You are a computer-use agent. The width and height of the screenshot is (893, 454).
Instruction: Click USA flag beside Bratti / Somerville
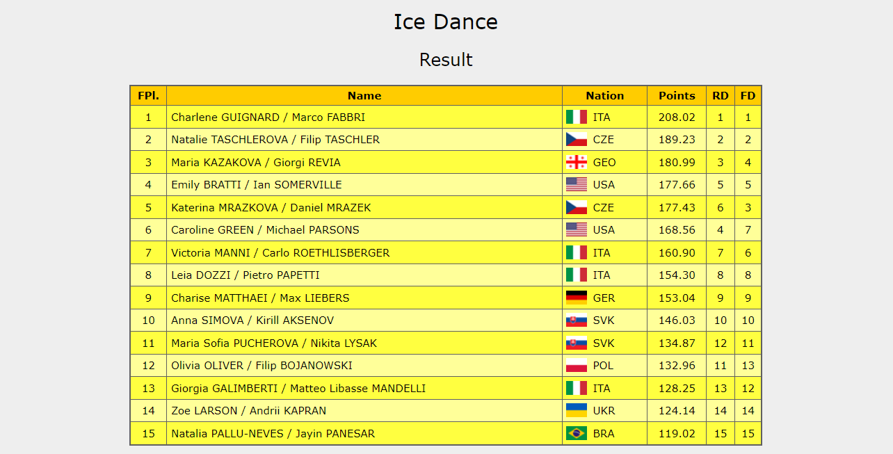577,185
